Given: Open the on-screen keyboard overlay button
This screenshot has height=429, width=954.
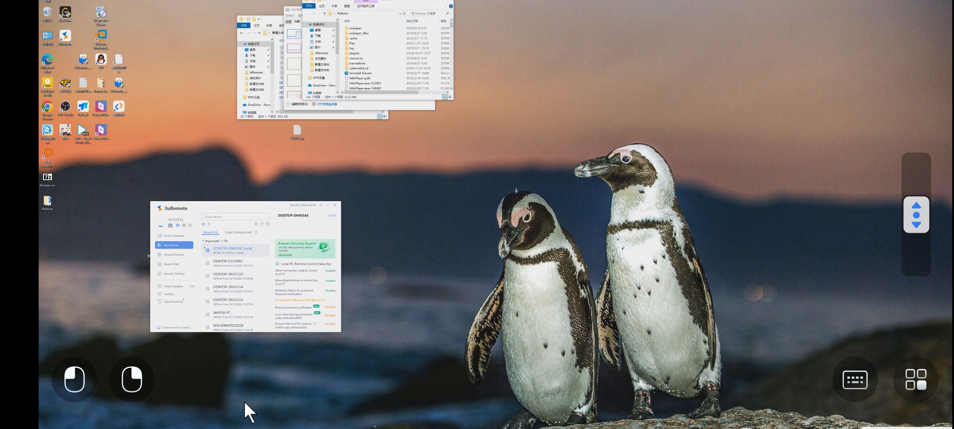Looking at the screenshot, I should (855, 379).
